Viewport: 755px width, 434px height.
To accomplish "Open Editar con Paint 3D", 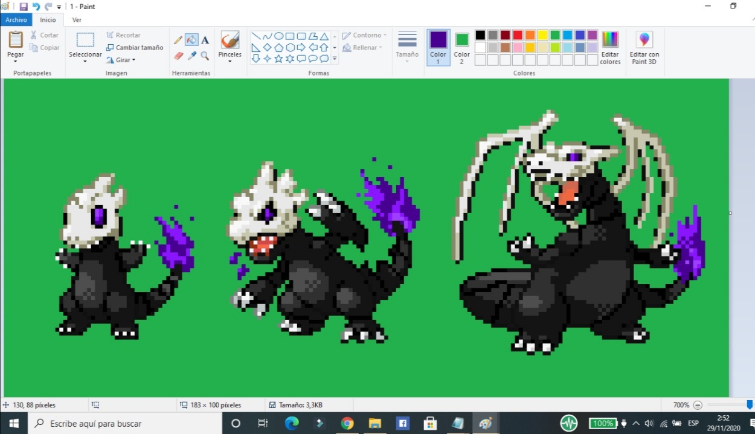I will pyautogui.click(x=644, y=48).
